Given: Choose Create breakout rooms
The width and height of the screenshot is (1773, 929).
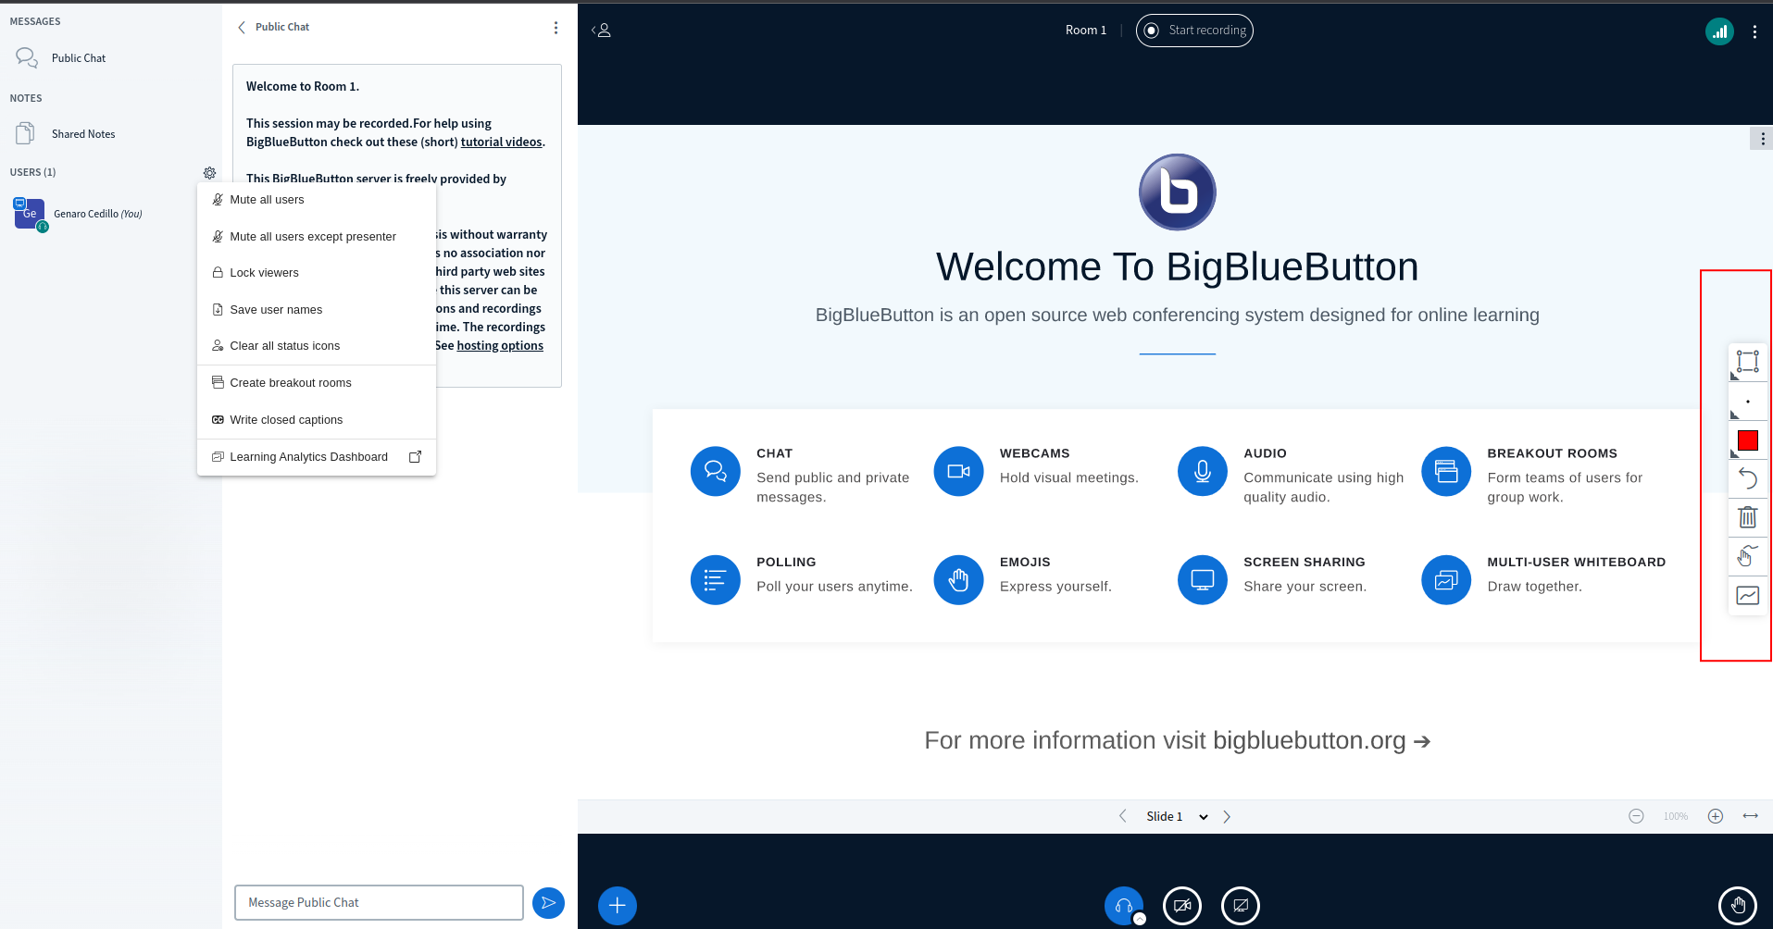Looking at the screenshot, I should [317, 383].
